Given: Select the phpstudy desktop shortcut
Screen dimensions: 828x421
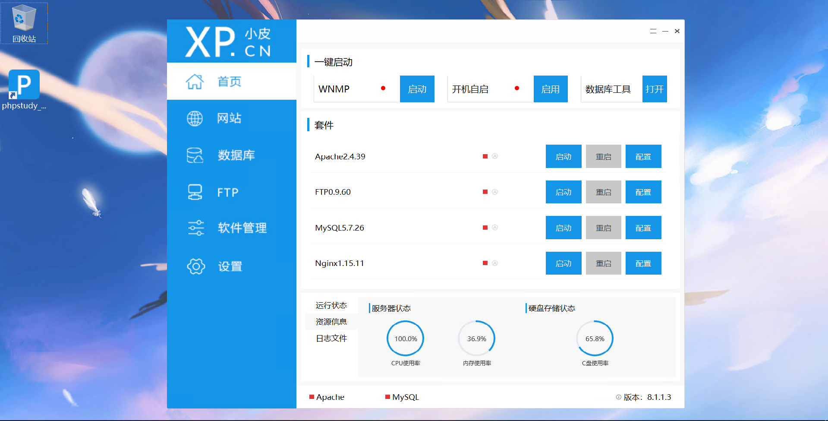Looking at the screenshot, I should click(x=24, y=90).
